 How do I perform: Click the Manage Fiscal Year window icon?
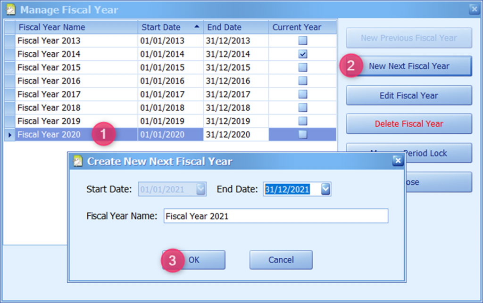point(10,9)
